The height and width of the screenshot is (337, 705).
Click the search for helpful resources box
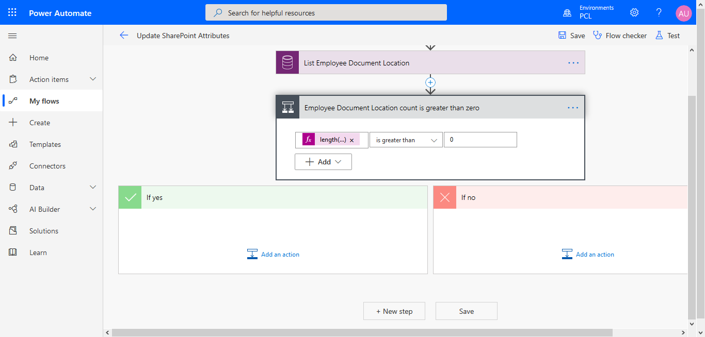tap(326, 13)
